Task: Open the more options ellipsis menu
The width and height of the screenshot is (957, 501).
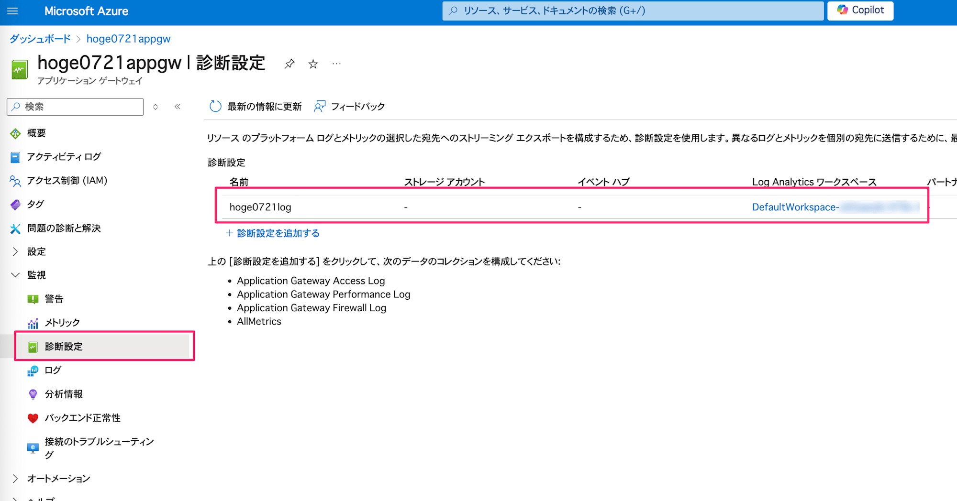Action: point(337,64)
